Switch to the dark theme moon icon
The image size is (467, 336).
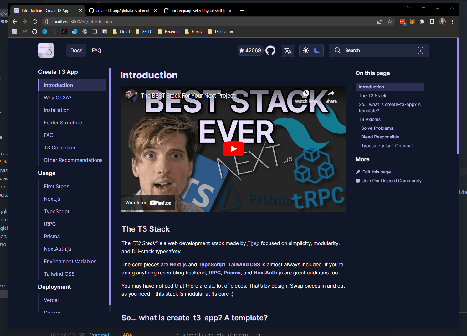point(317,50)
